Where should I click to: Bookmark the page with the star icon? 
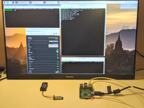pos(51,34)
